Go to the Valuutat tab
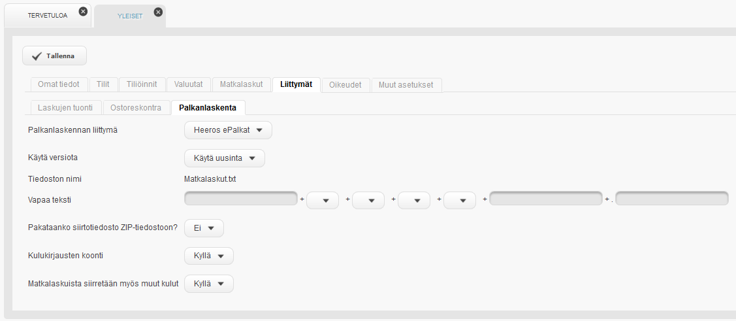 [189, 84]
